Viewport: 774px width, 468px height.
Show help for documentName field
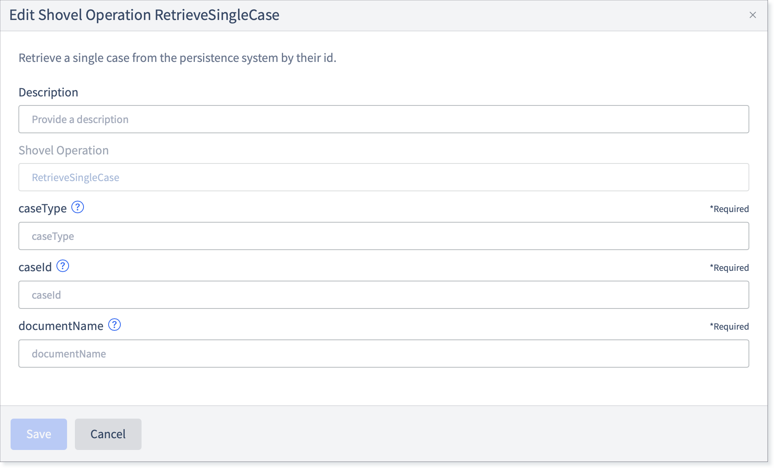114,325
